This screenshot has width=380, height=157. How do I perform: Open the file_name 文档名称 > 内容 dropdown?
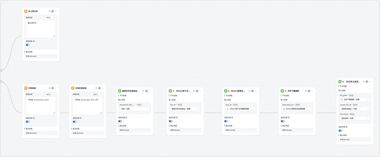[x=355, y=118]
